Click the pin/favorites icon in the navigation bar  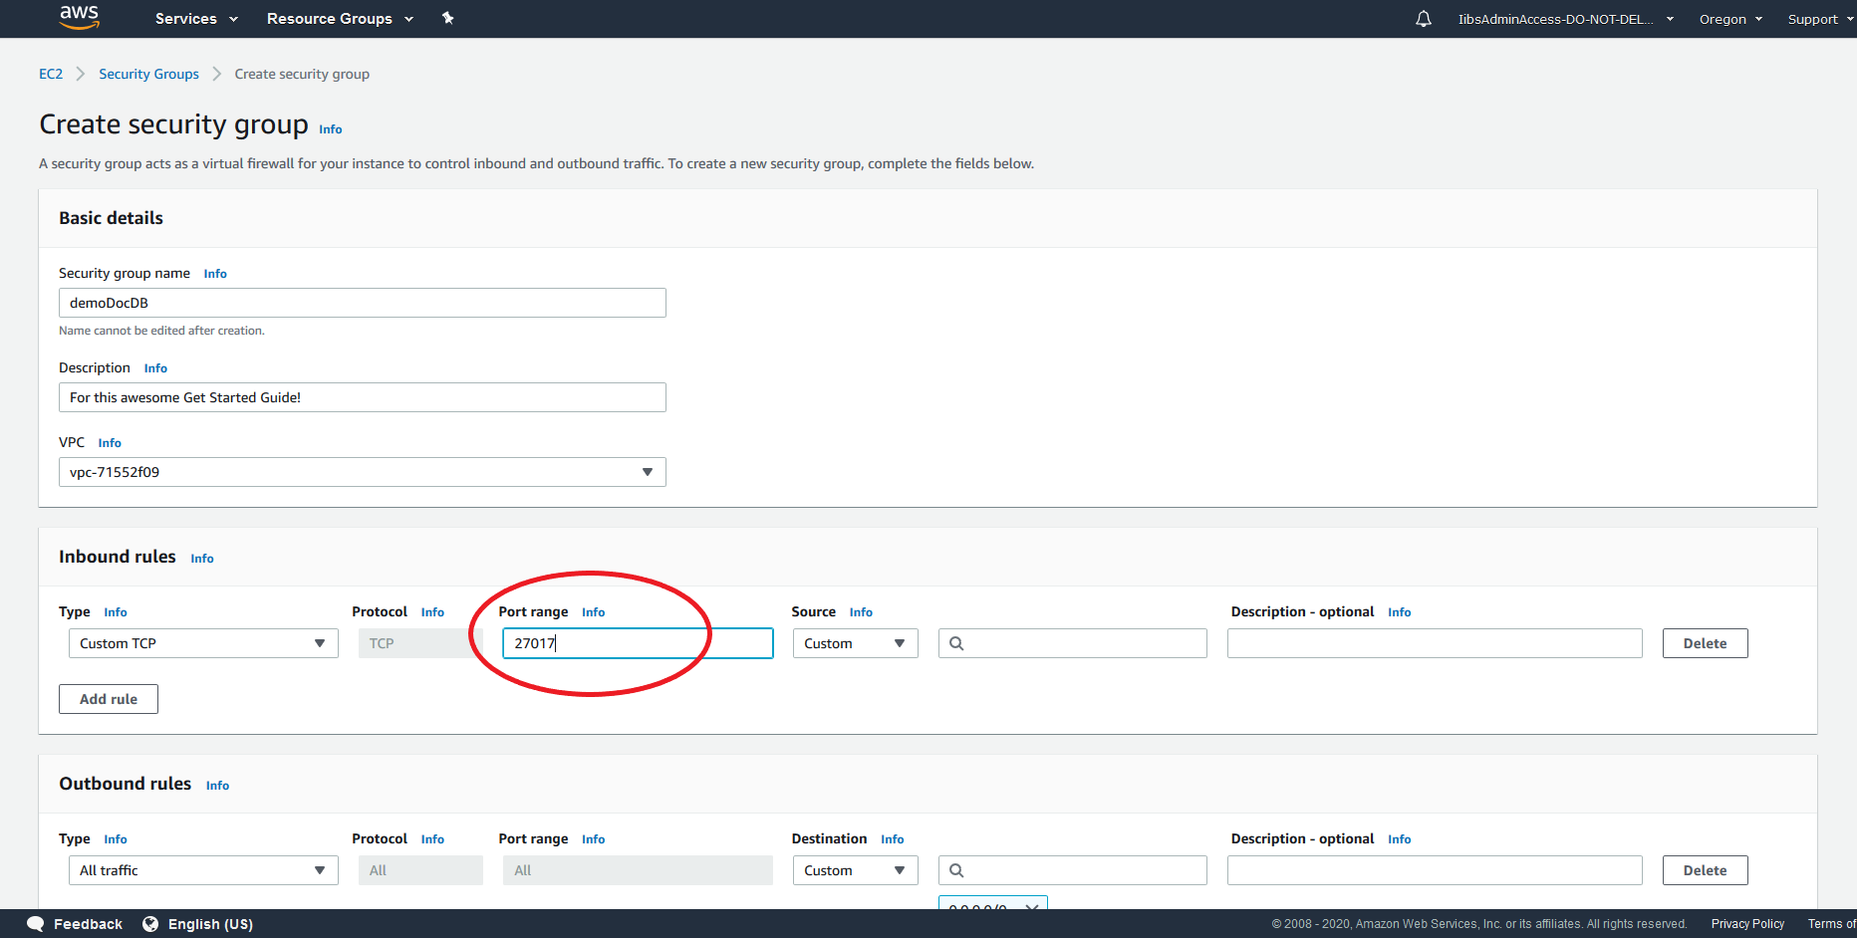point(447,18)
